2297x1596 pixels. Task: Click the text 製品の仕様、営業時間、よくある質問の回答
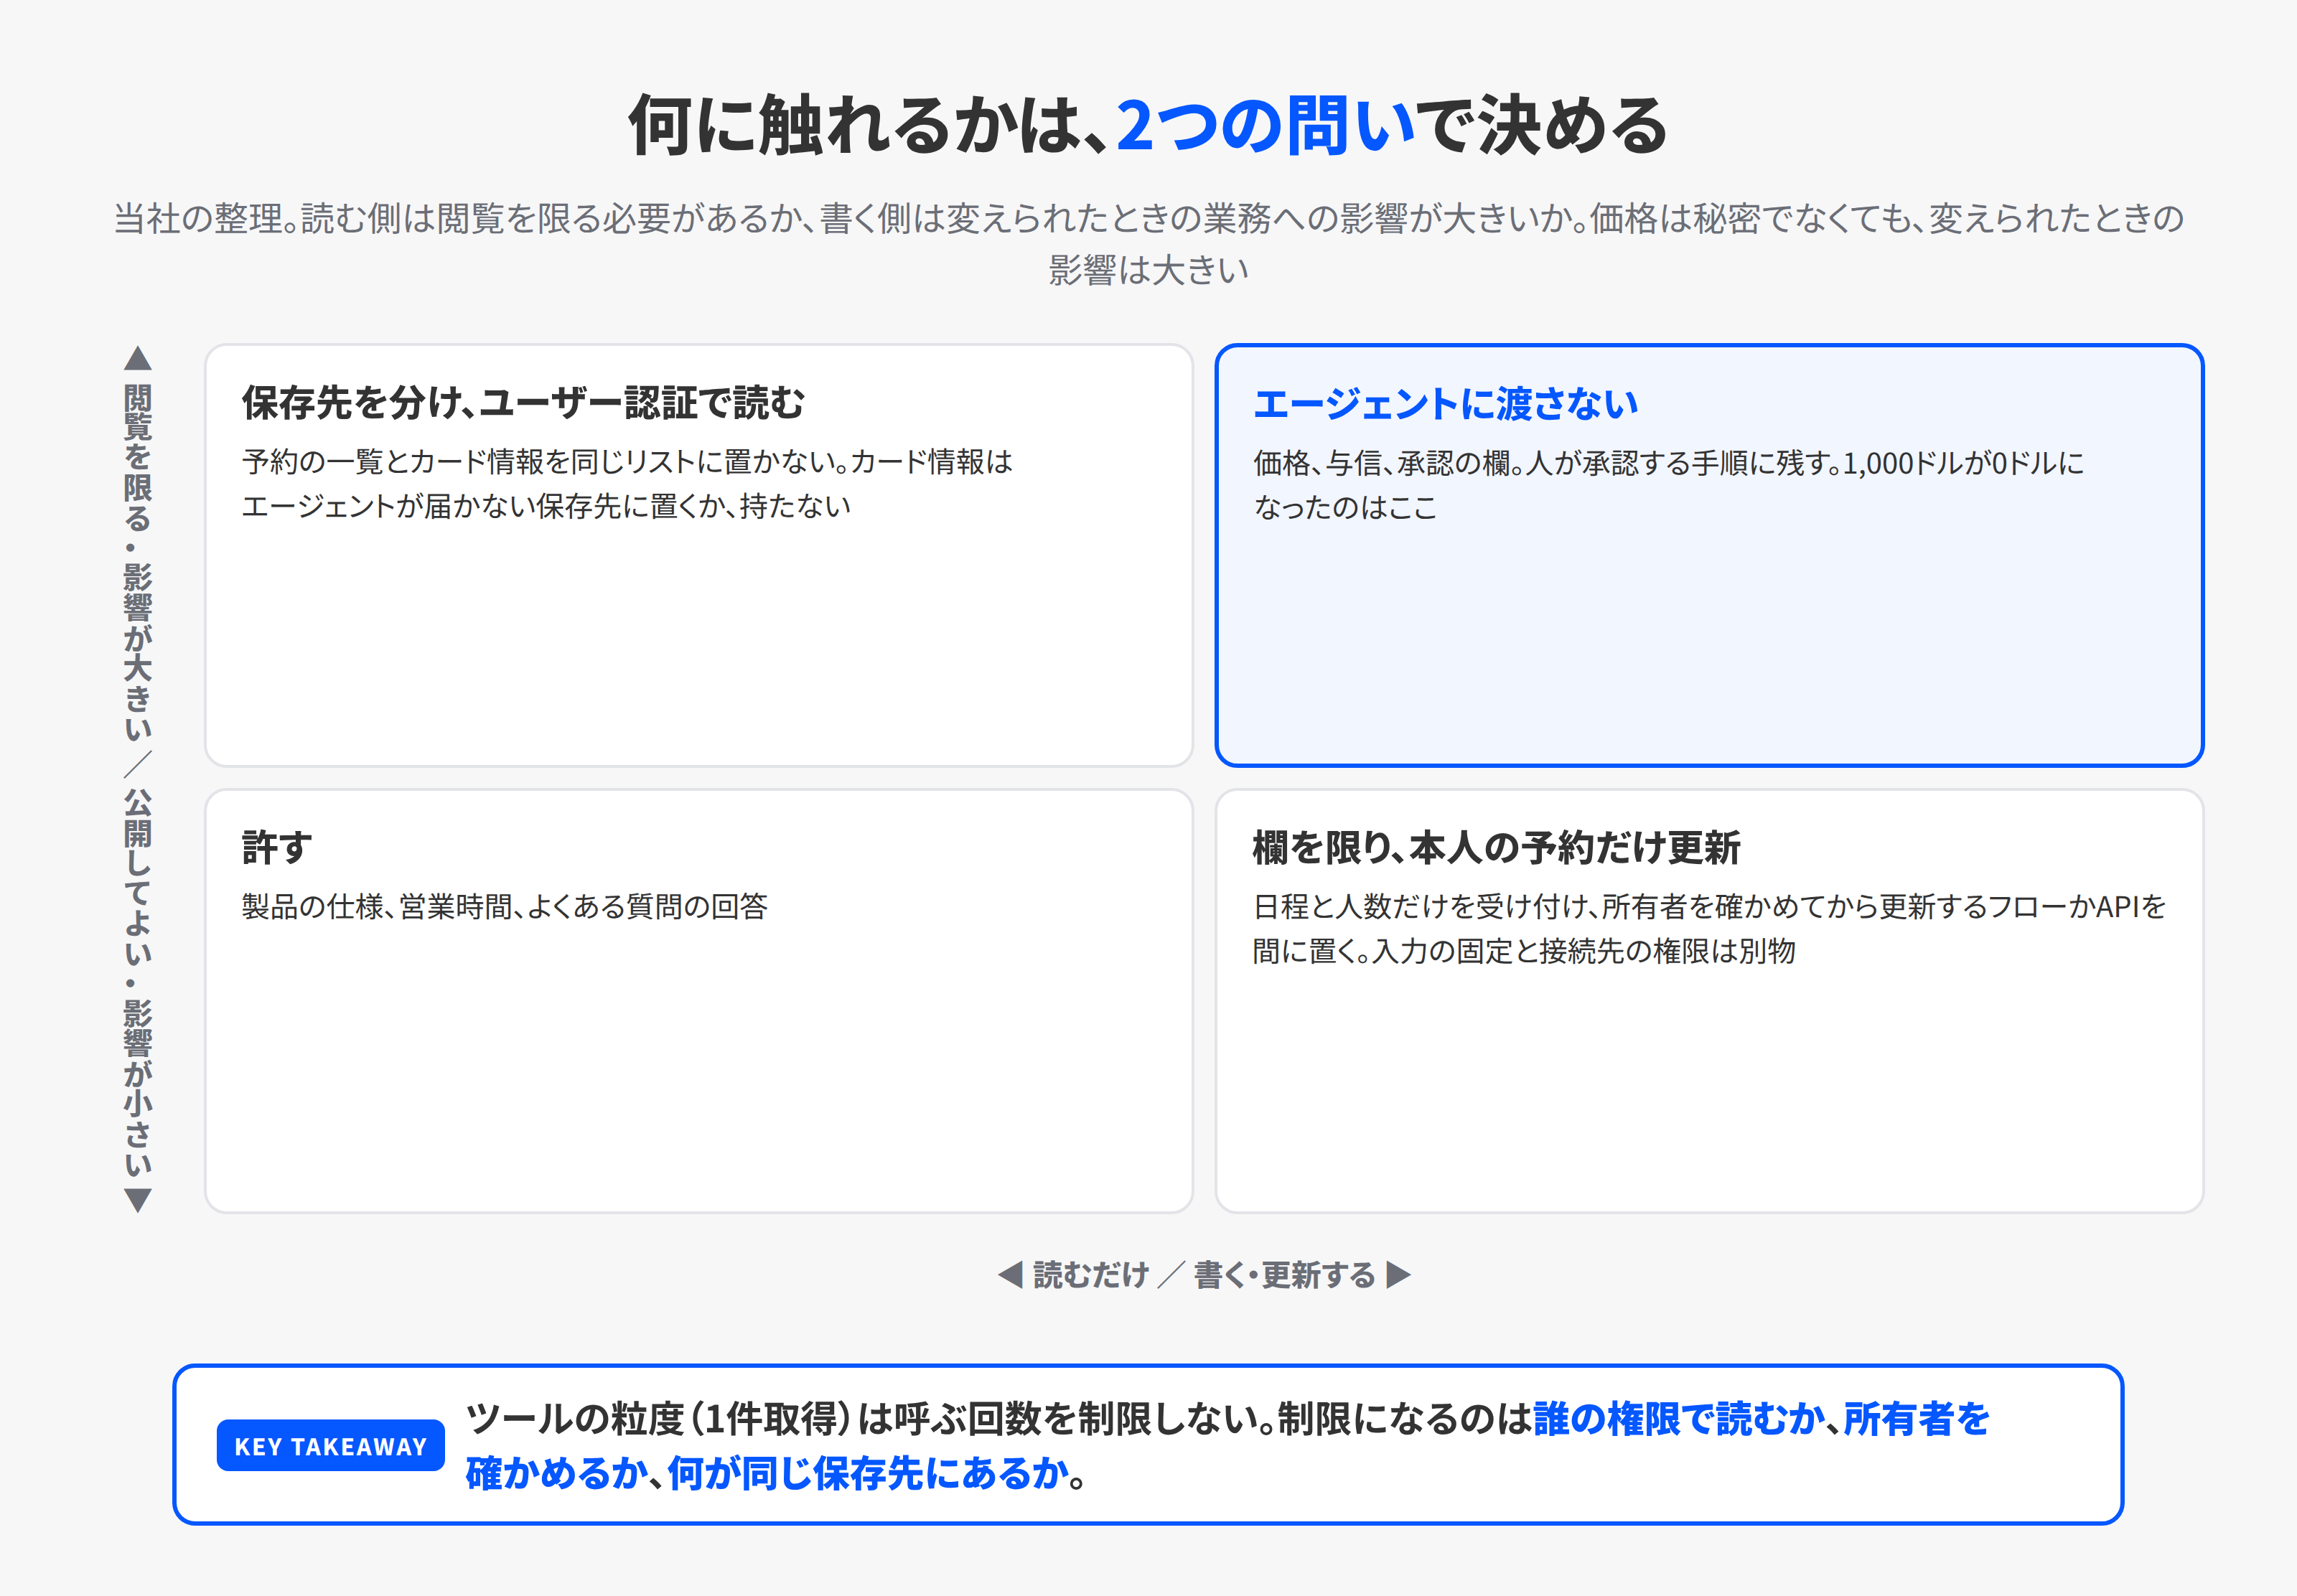point(505,907)
